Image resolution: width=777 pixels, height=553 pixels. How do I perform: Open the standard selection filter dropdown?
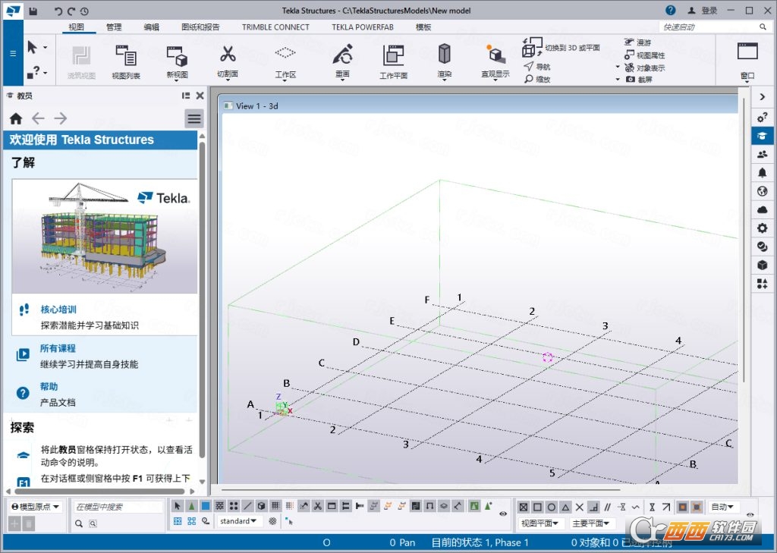(x=238, y=521)
